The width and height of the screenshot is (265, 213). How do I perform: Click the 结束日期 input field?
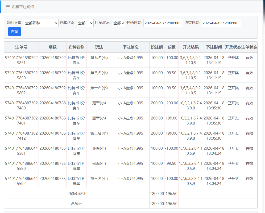(x=221, y=23)
